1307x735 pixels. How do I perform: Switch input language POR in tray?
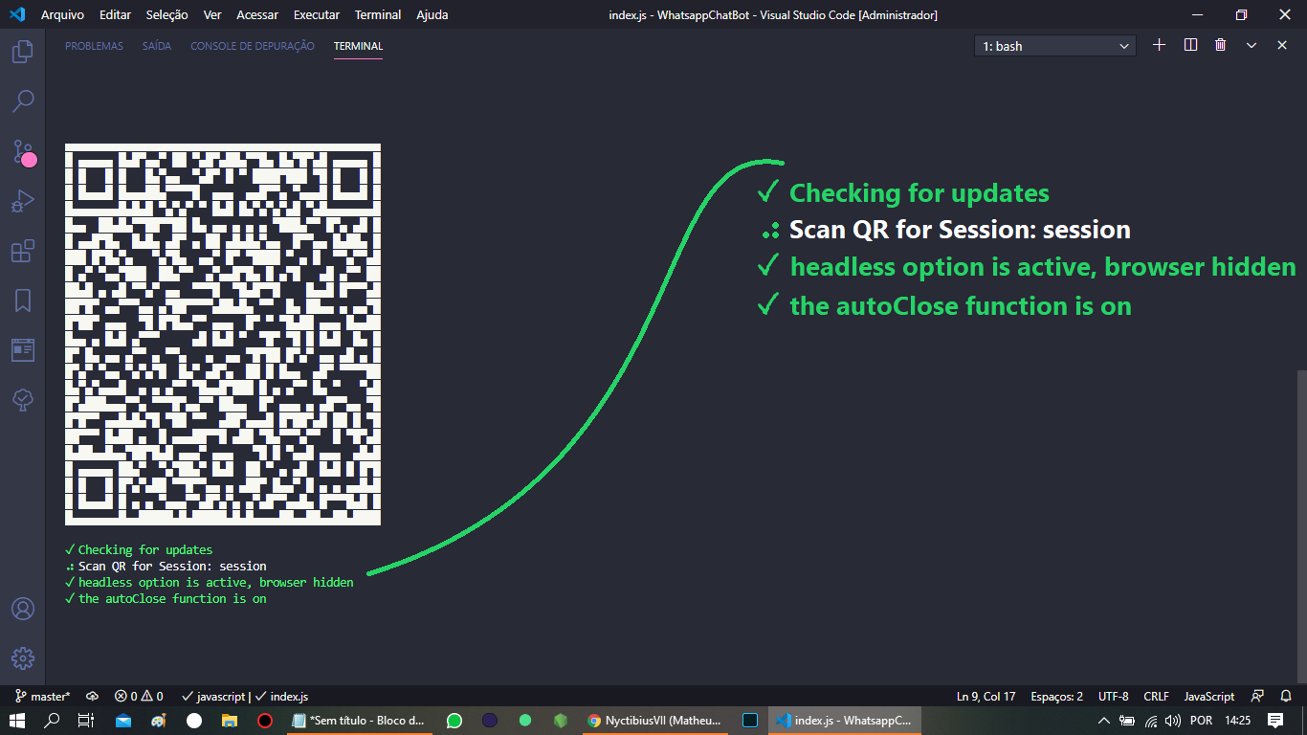pyautogui.click(x=1201, y=721)
